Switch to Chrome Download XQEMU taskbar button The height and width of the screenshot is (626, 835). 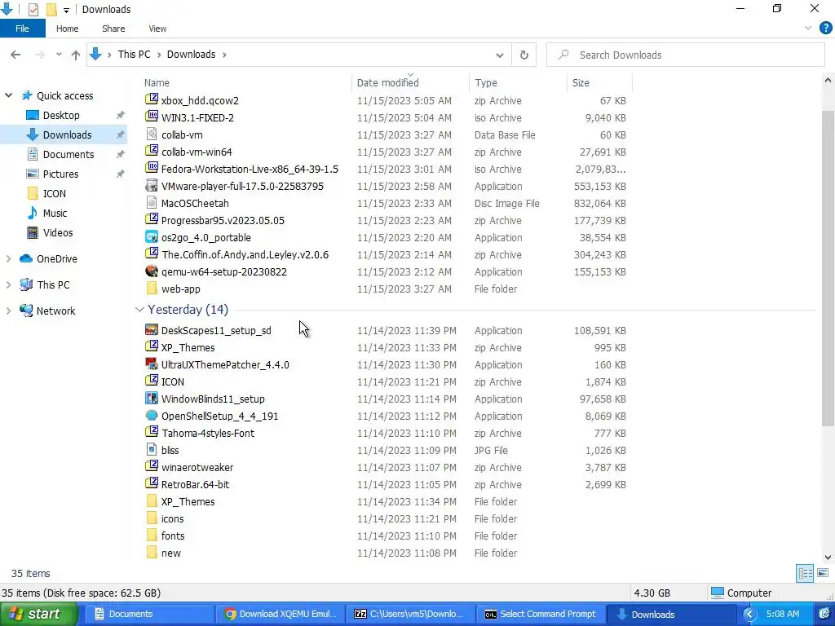[x=281, y=614]
